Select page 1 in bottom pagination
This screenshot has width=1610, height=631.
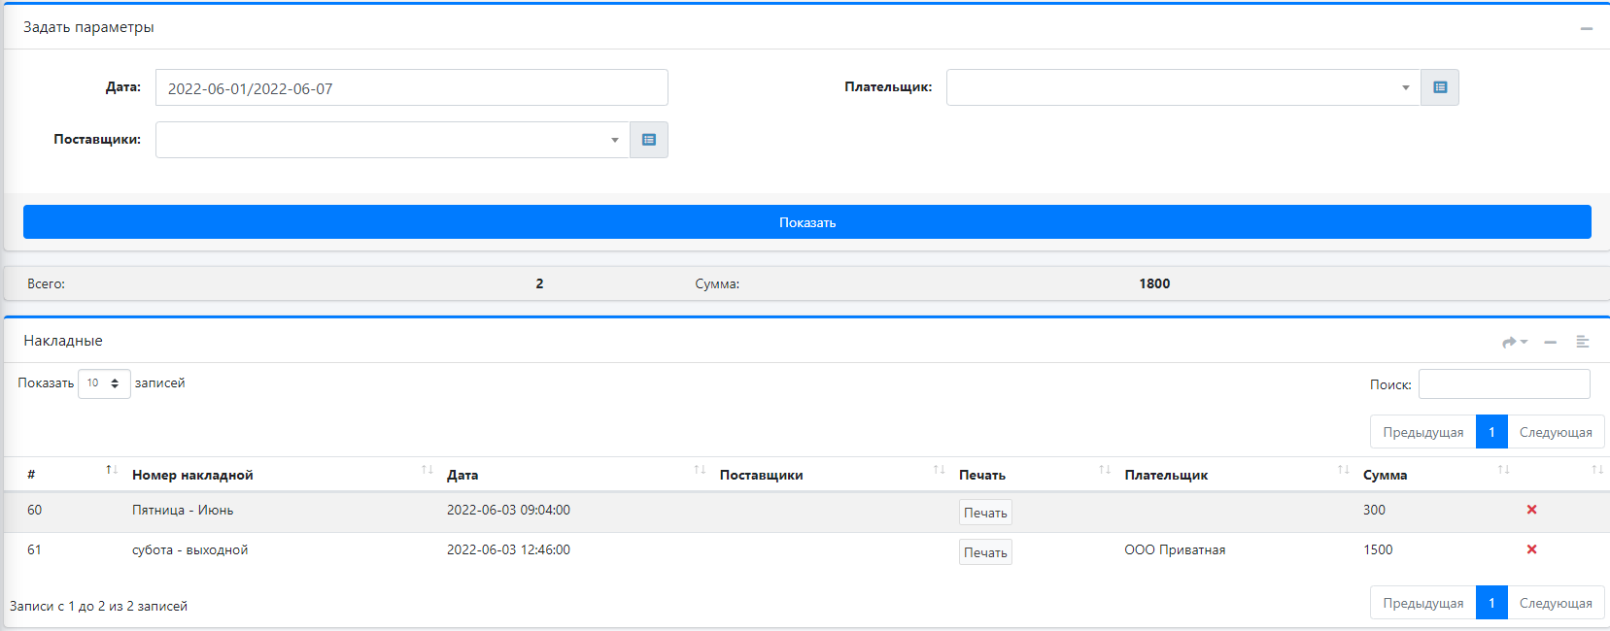pyautogui.click(x=1490, y=603)
